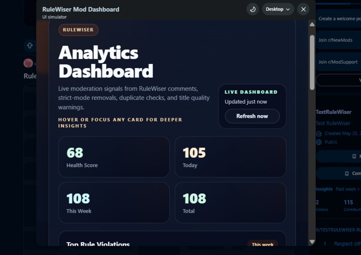Click the This week badge on Top Rule Violations
Screen dimensions: 361x255
pyautogui.click(x=262, y=244)
